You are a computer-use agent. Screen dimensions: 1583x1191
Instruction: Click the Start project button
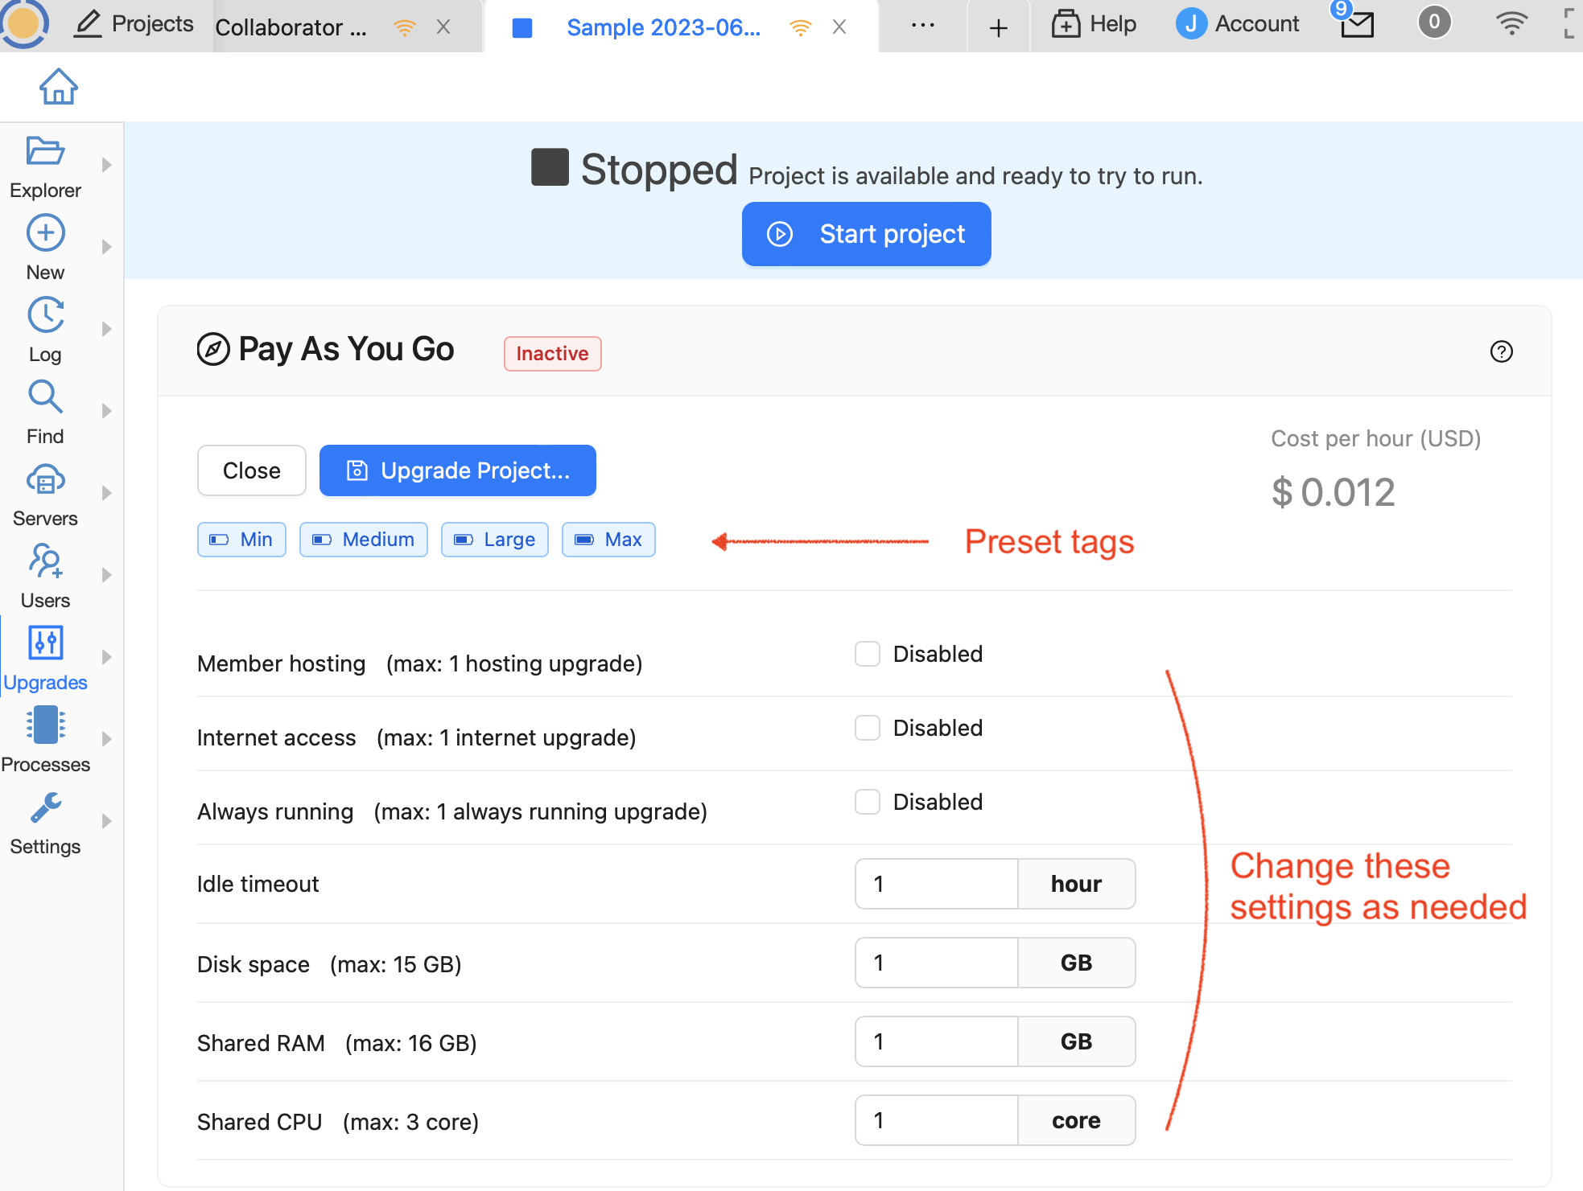pos(866,234)
